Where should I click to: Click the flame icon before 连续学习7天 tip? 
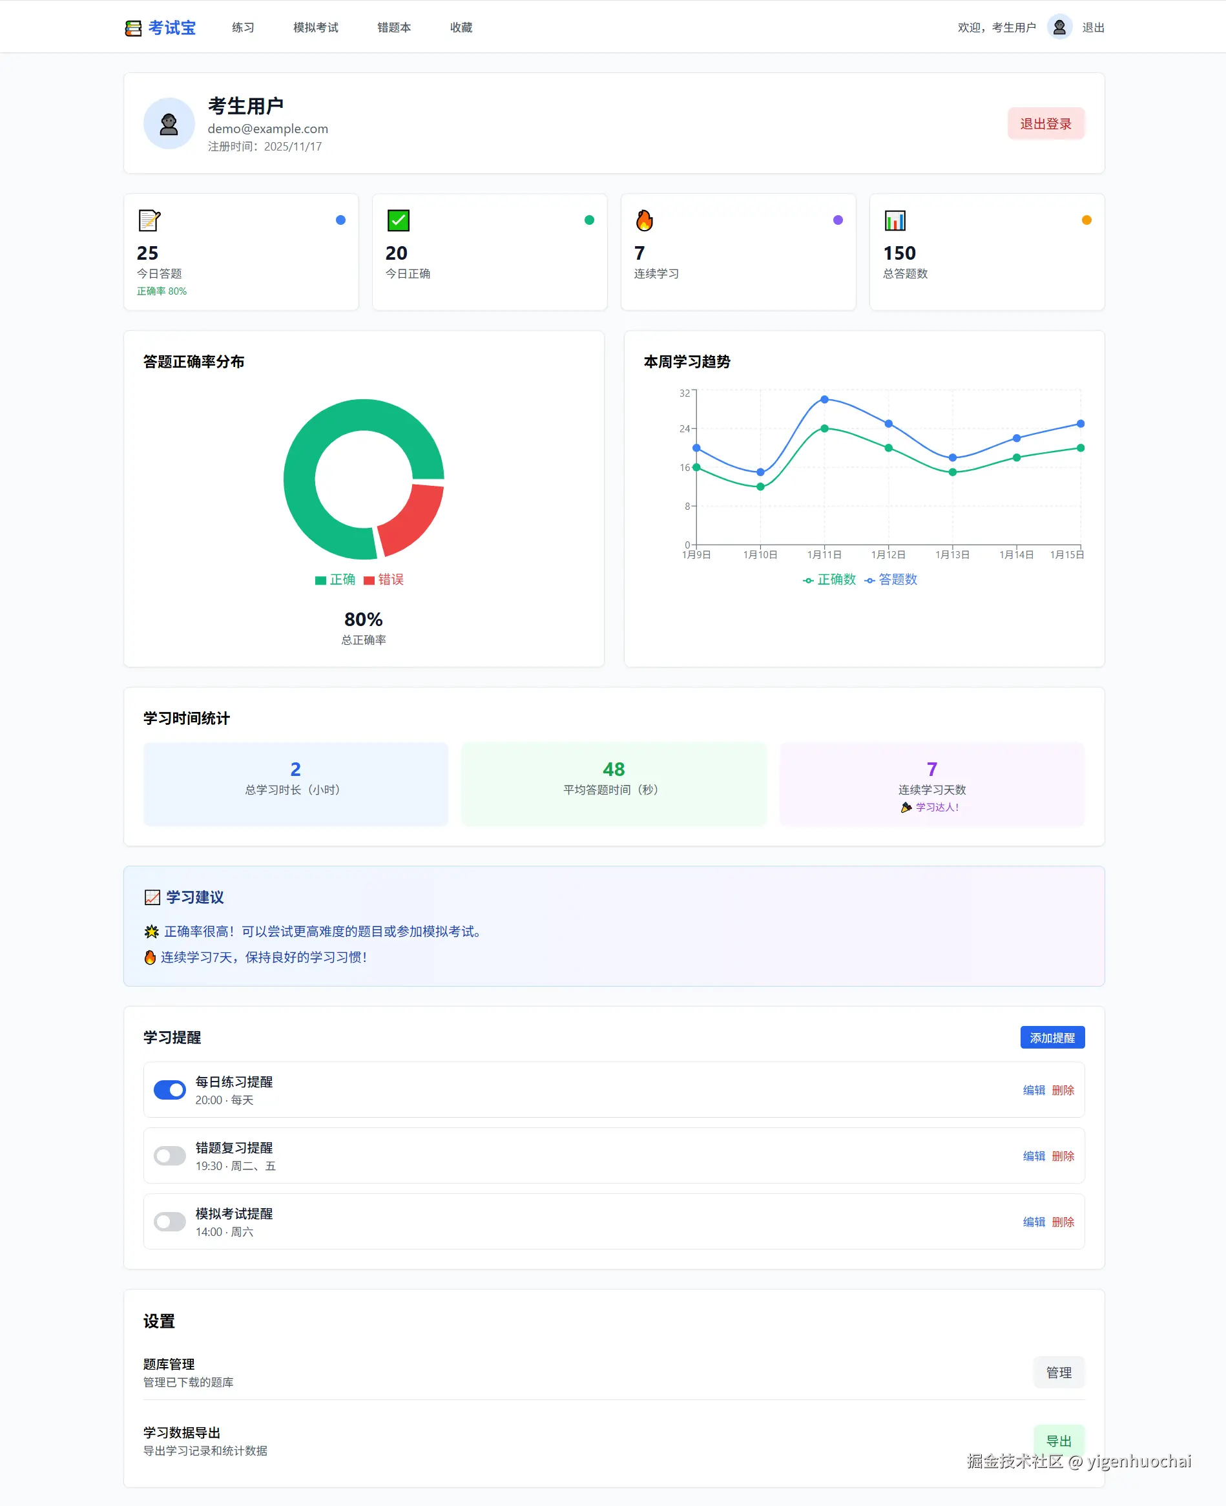click(150, 957)
